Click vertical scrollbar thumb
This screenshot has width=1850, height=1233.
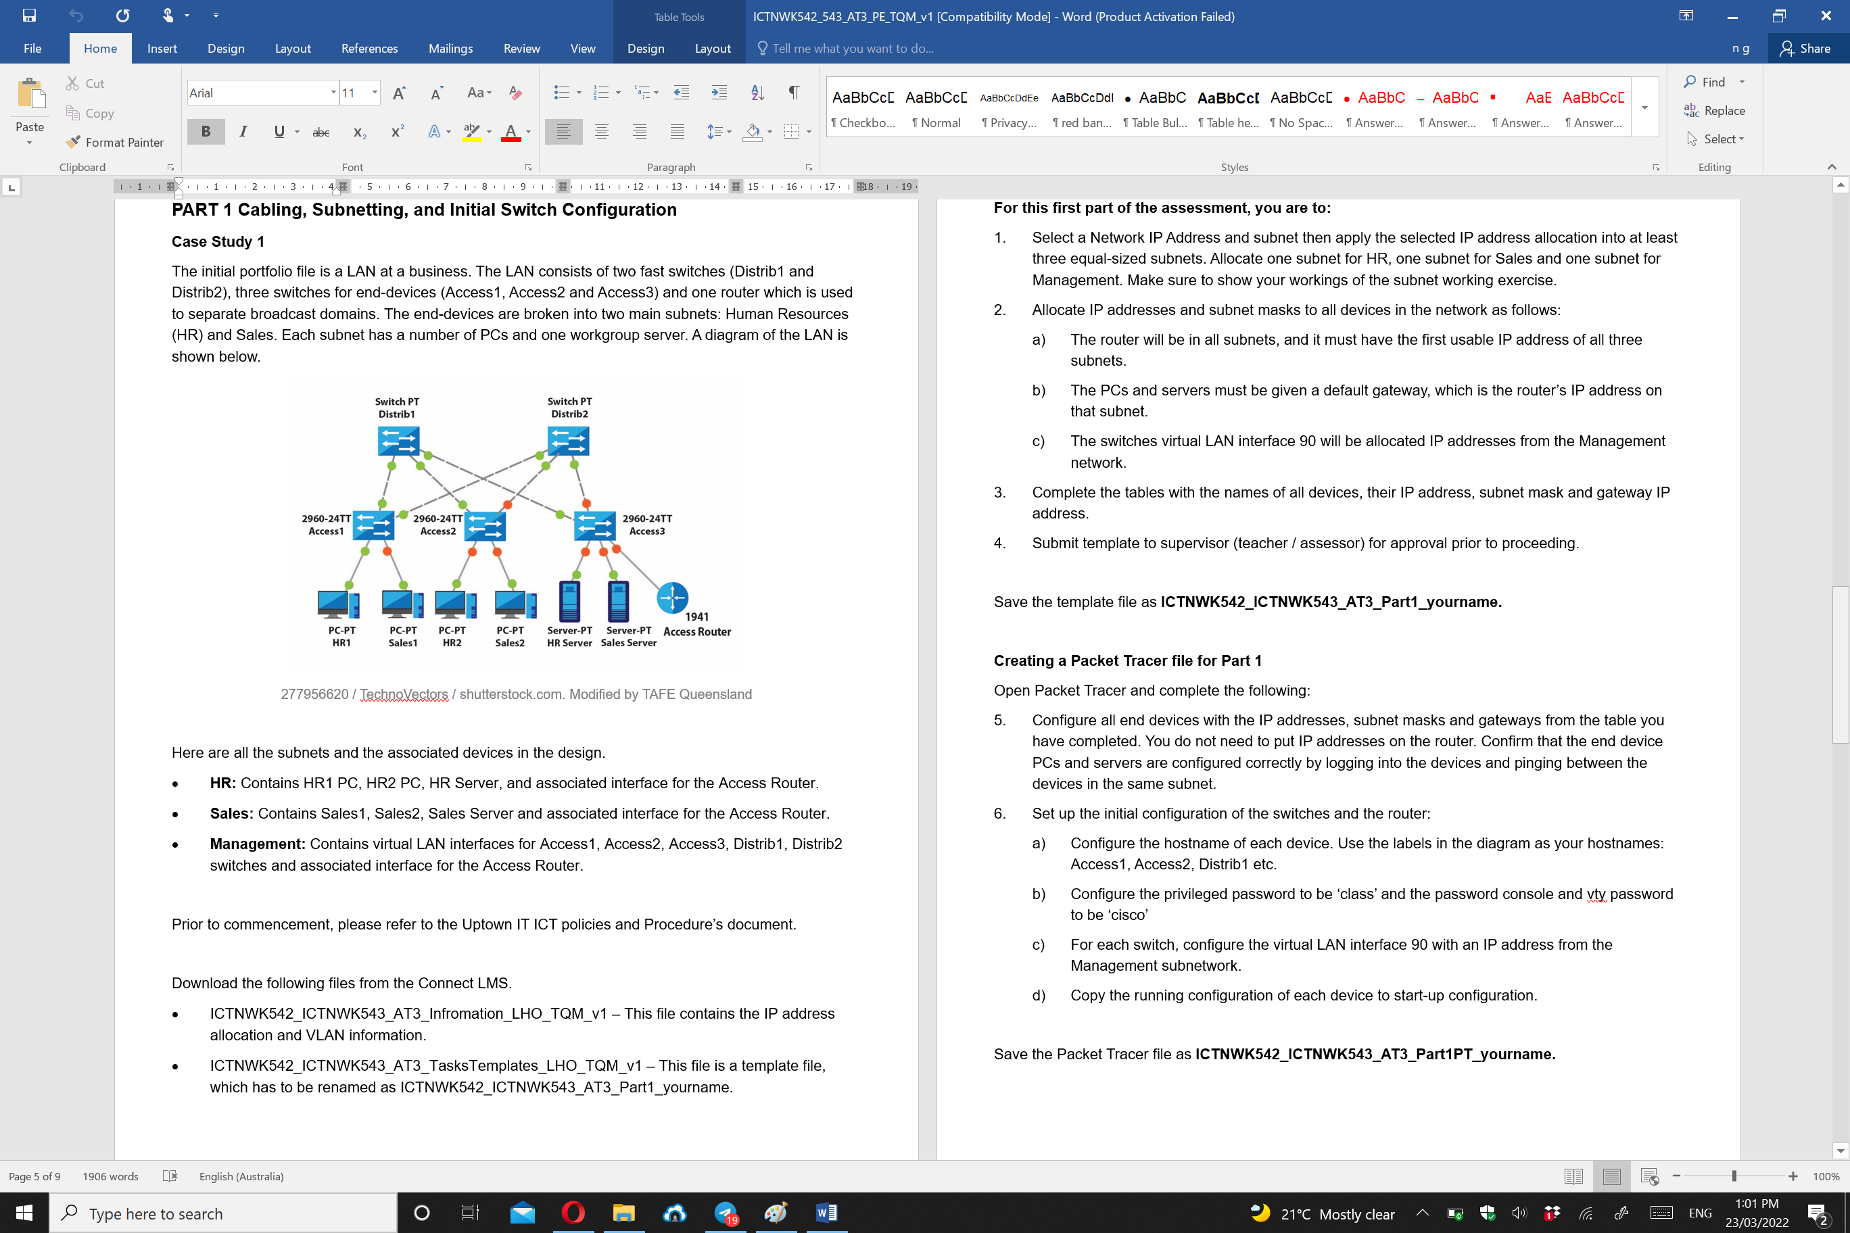point(1841,664)
